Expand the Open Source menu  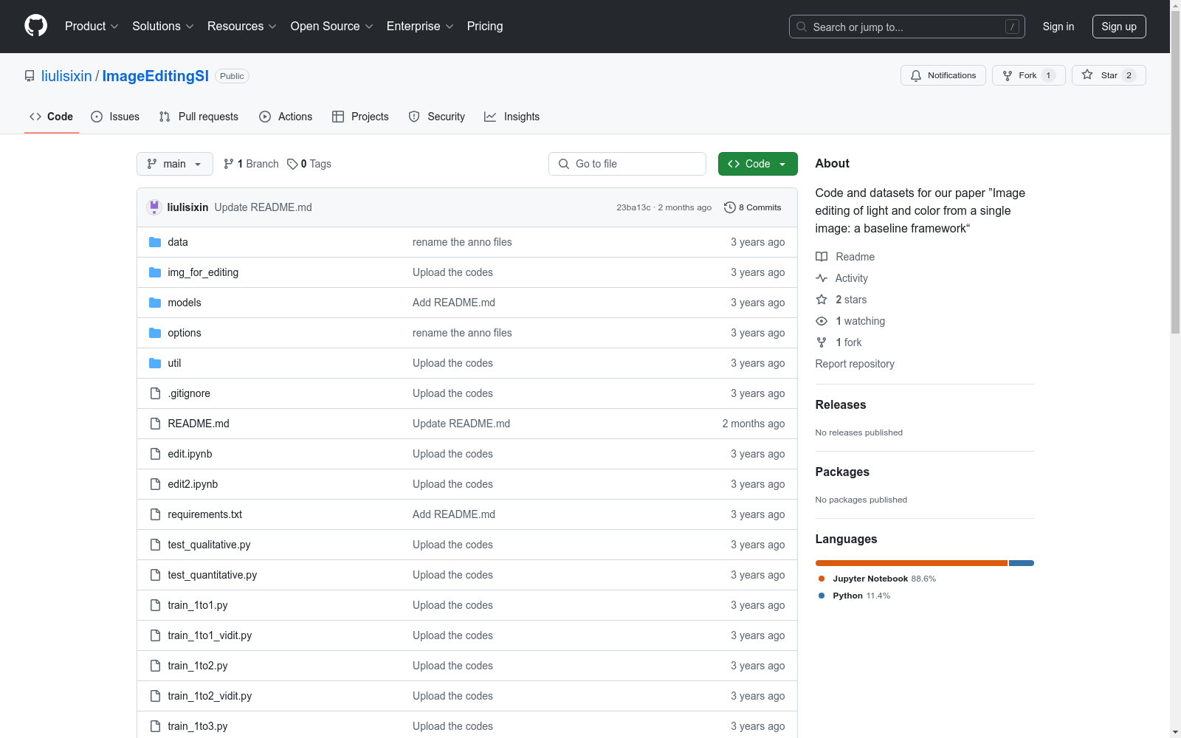point(332,26)
